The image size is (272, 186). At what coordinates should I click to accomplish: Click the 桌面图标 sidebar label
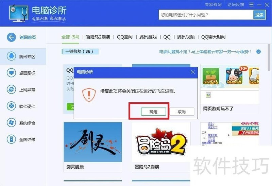coord(27,73)
